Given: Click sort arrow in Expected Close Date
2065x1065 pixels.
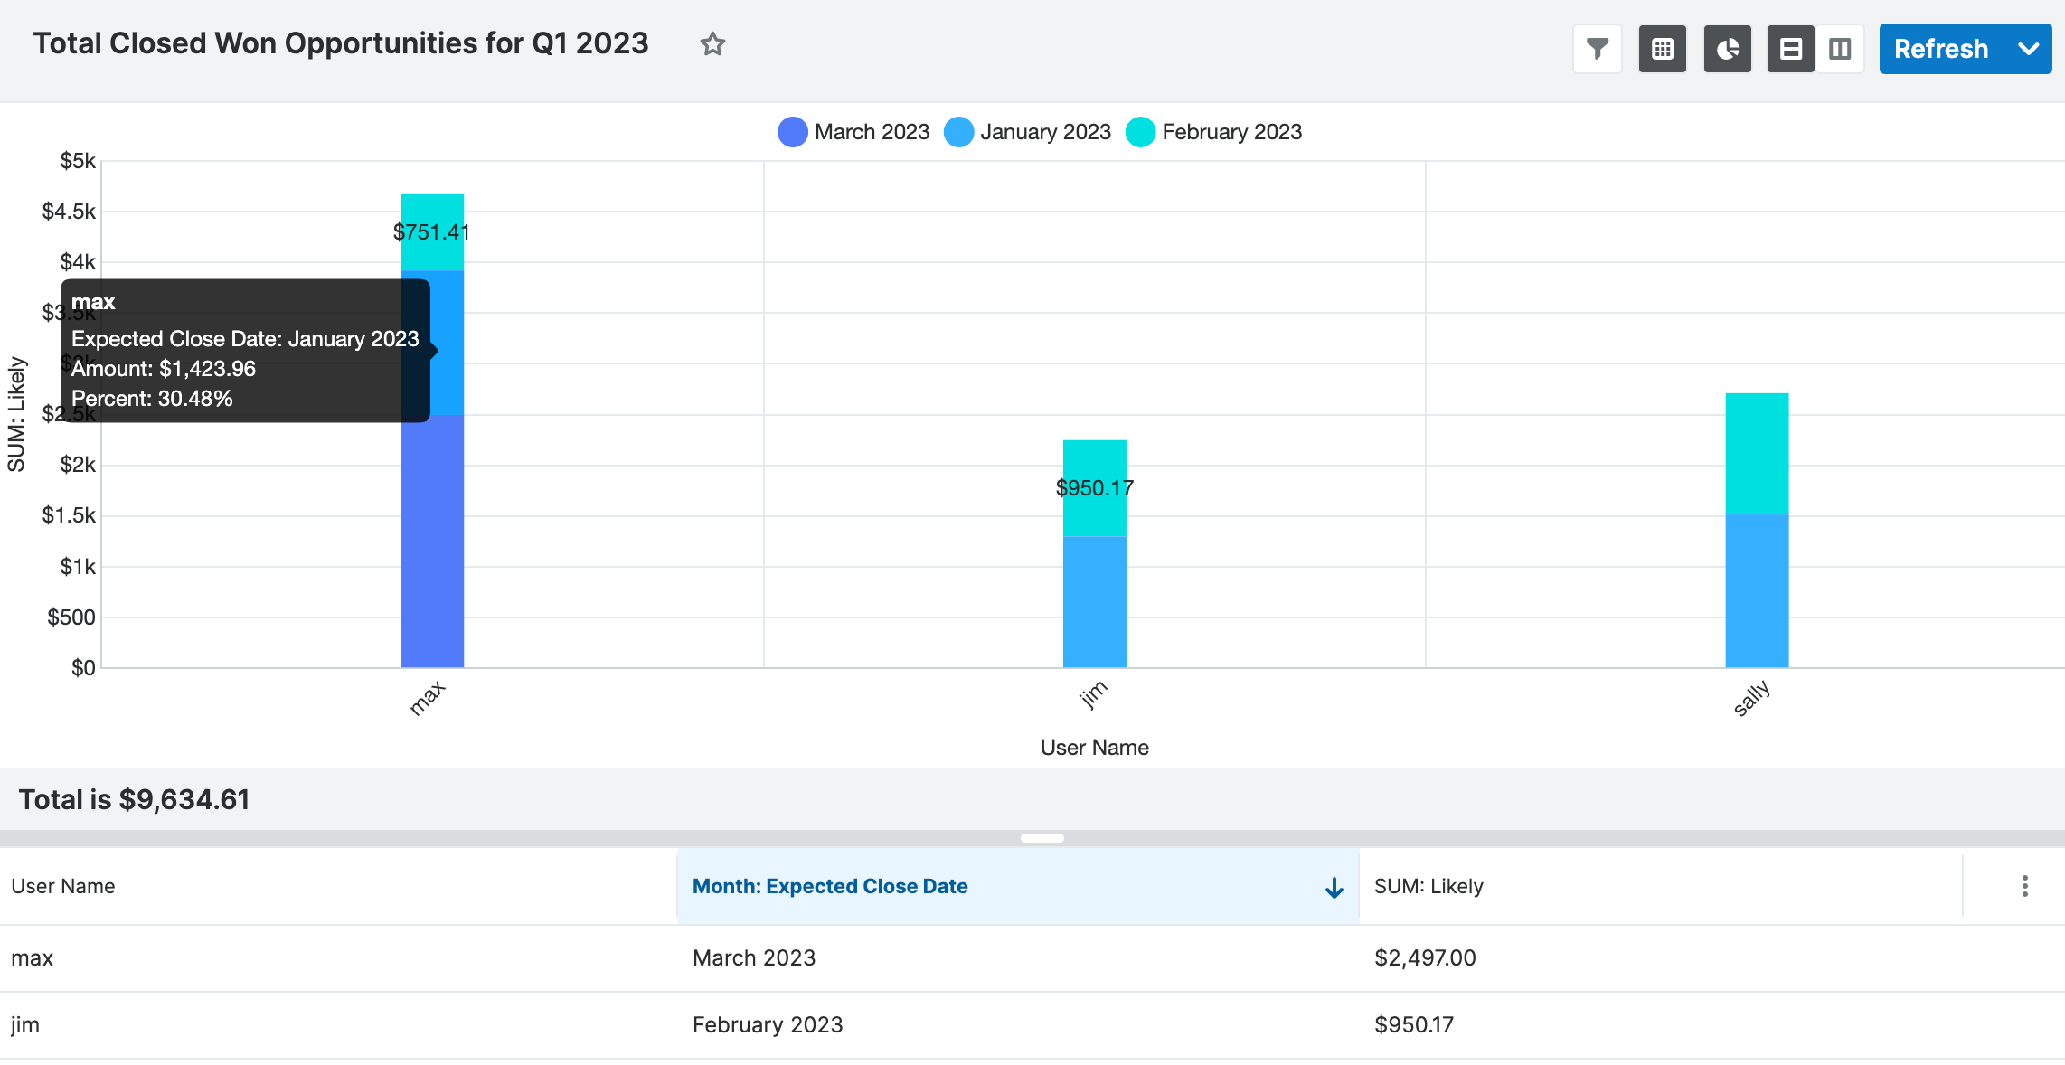Looking at the screenshot, I should [x=1334, y=888].
